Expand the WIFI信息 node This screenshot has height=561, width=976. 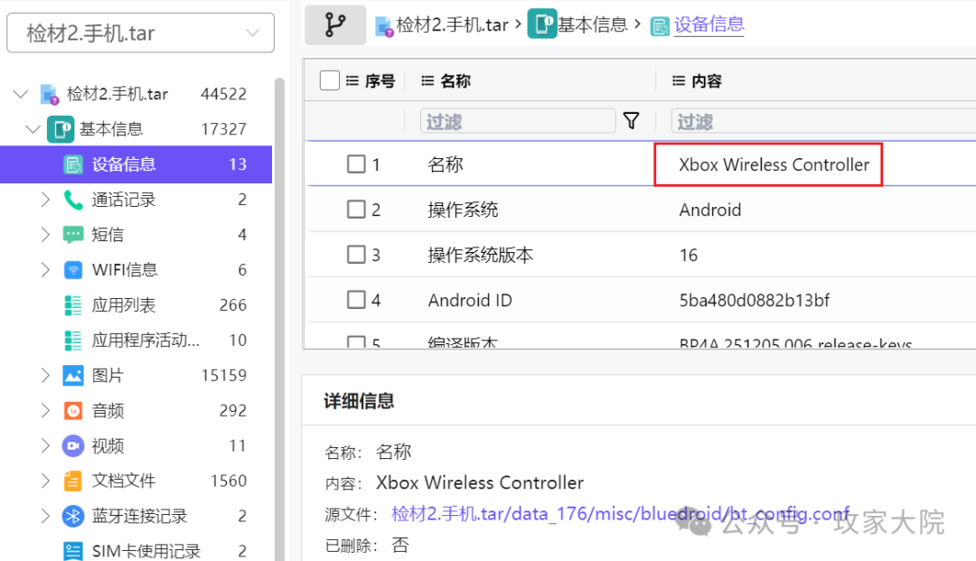(45, 270)
